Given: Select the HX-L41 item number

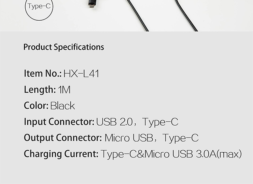Looking at the screenshot, I should click(81, 74).
